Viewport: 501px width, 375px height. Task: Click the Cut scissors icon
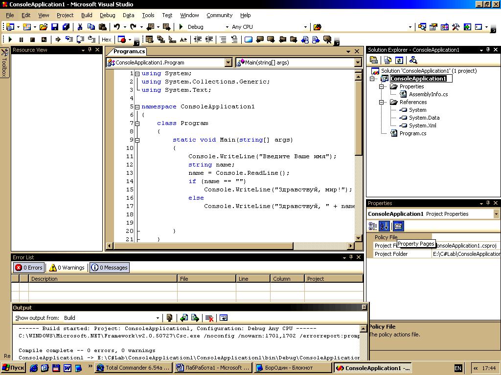(x=80, y=27)
